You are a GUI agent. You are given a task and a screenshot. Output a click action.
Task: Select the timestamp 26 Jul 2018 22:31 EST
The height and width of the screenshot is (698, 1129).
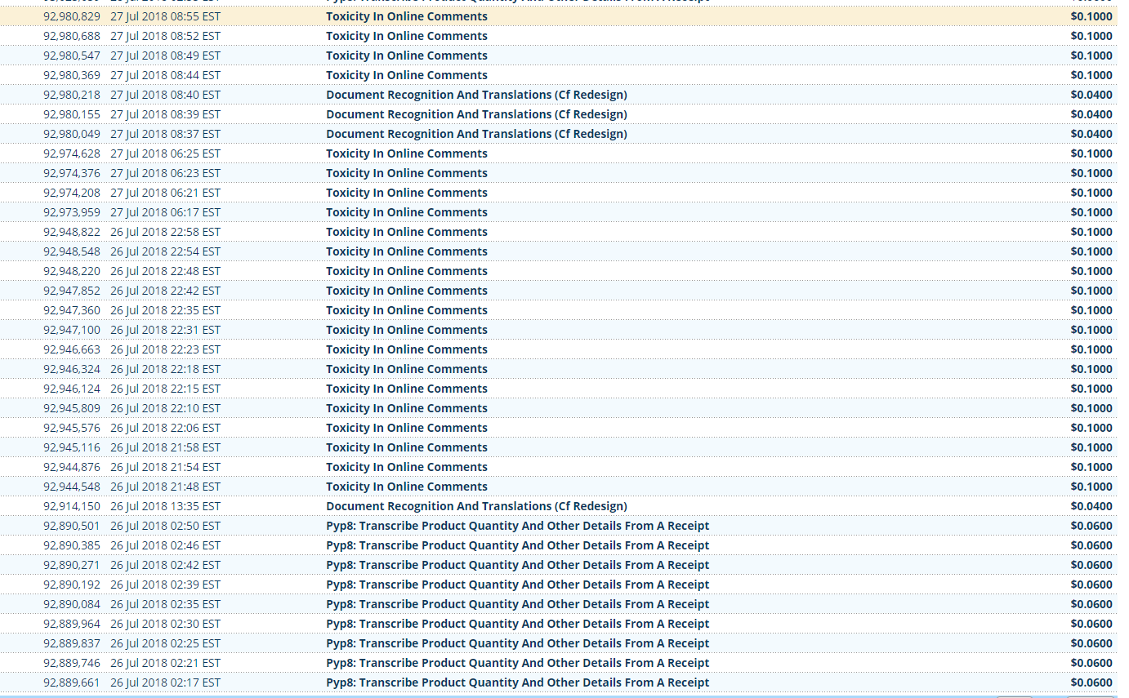(165, 330)
